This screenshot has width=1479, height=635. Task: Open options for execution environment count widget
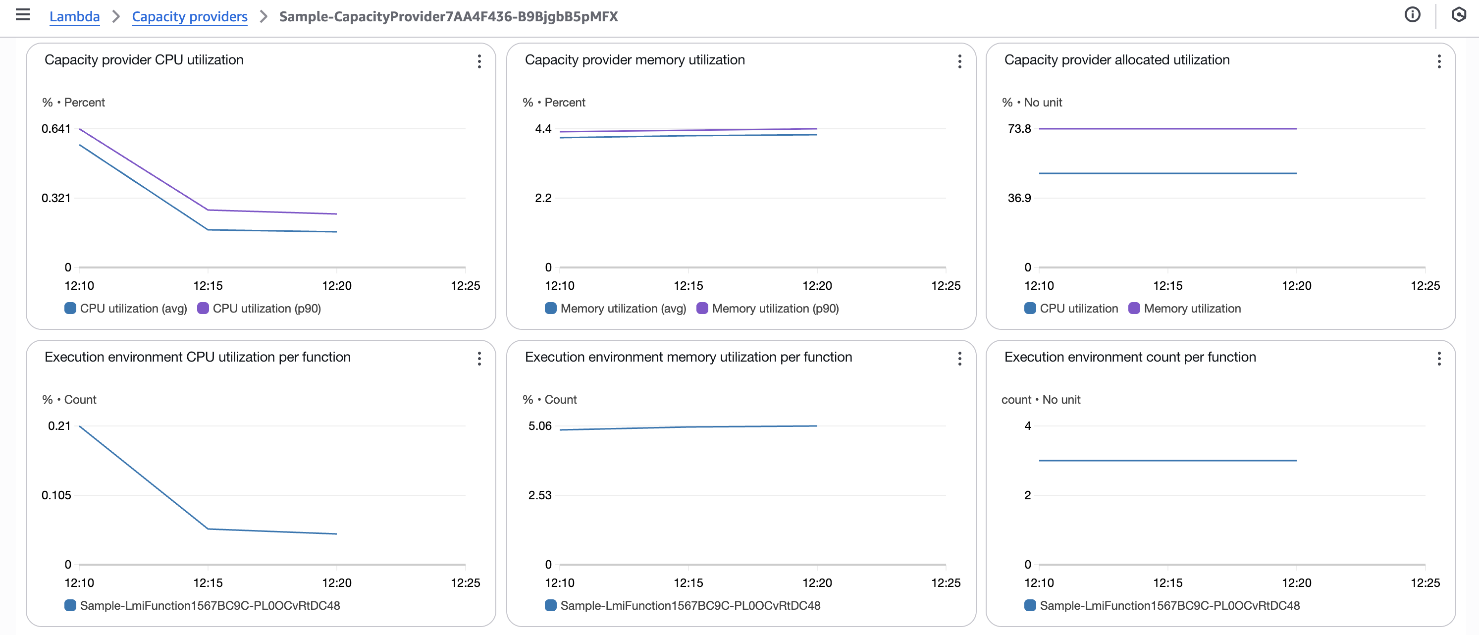[1438, 359]
